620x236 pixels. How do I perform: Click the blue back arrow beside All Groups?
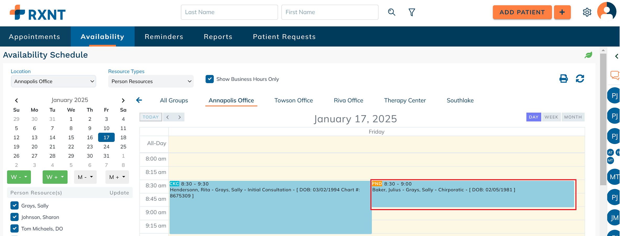(x=139, y=100)
